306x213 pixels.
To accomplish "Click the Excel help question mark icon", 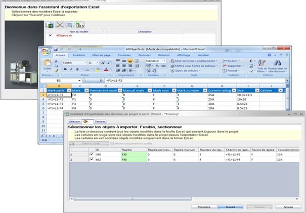I will pos(270,55).
